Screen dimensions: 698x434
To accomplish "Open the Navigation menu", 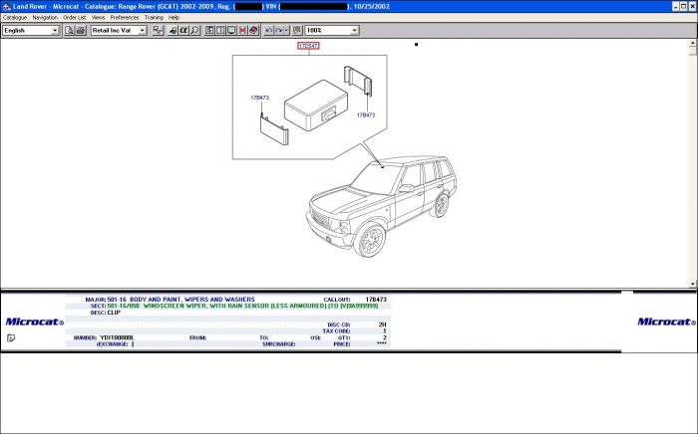I will point(45,17).
